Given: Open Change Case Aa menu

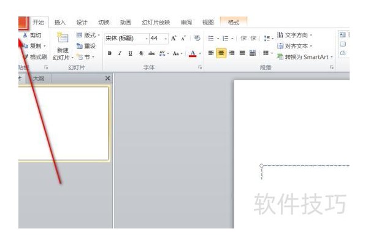Looking at the screenshot, I should tap(177, 53).
